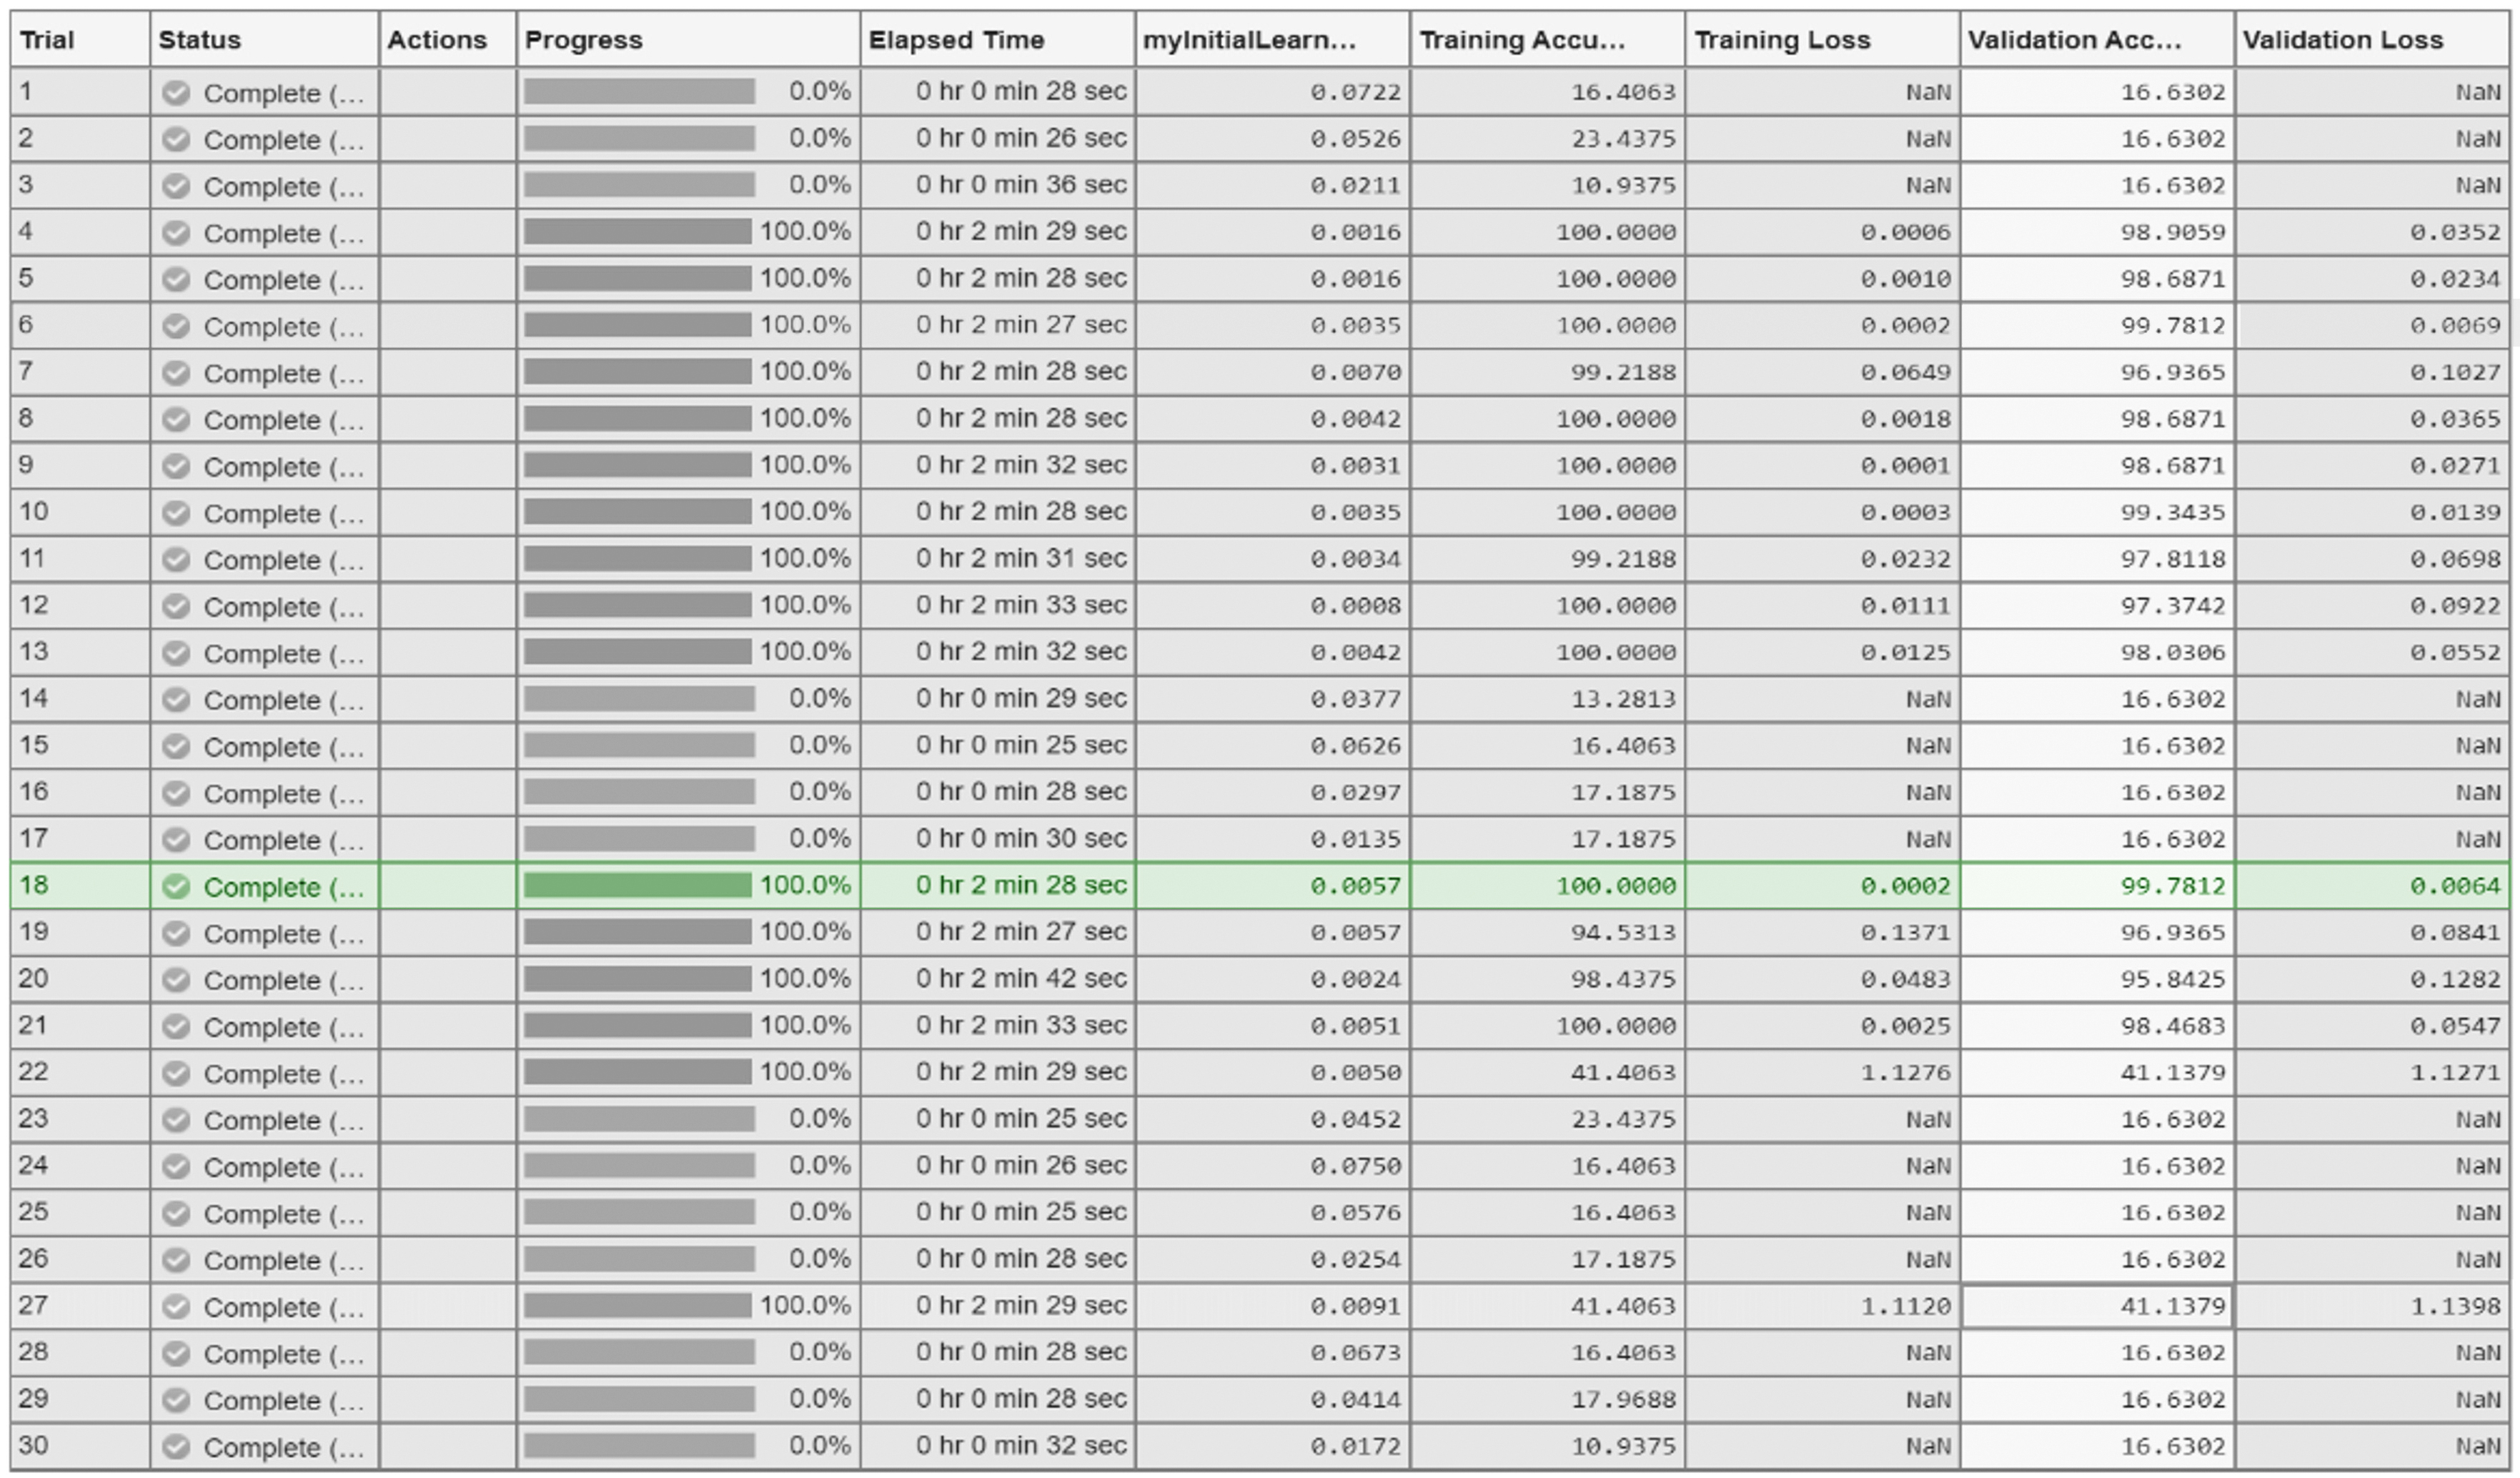Click the complete status icon for trial 6

(x=176, y=326)
